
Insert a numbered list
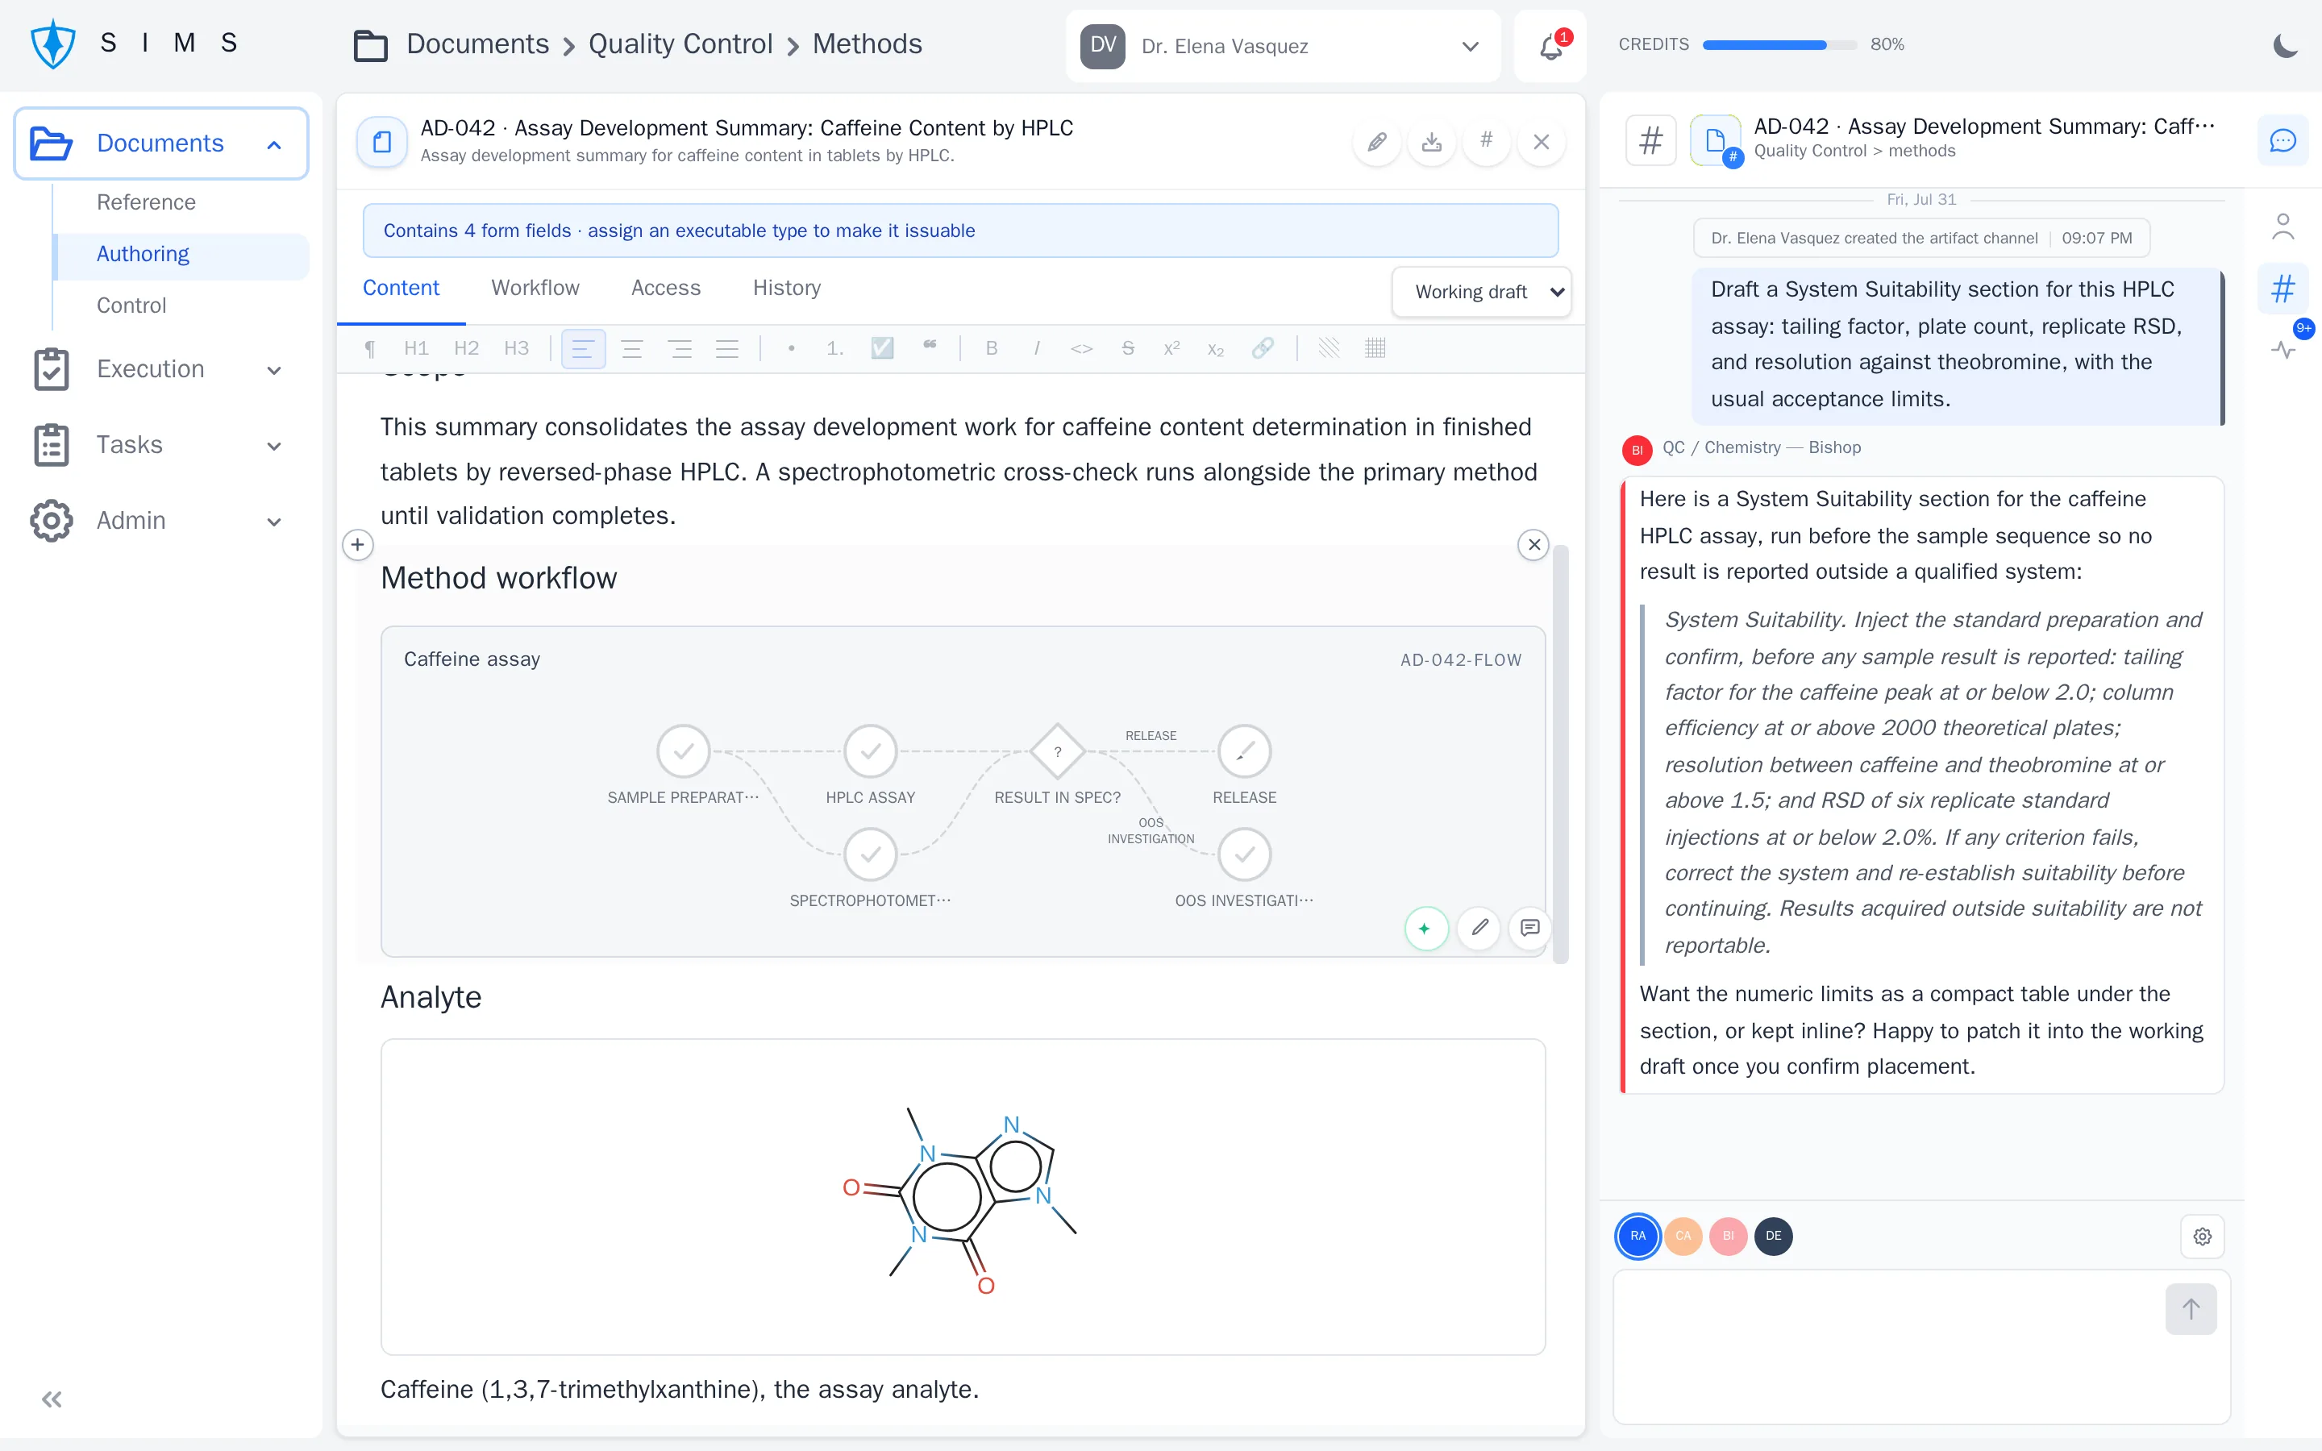point(834,348)
